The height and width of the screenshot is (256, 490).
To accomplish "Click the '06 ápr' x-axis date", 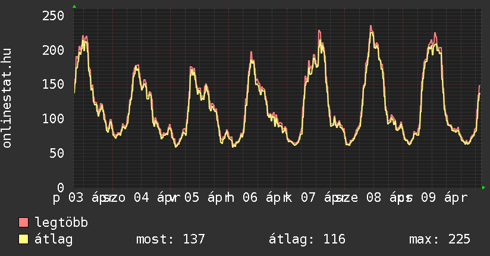I will 262,197.
